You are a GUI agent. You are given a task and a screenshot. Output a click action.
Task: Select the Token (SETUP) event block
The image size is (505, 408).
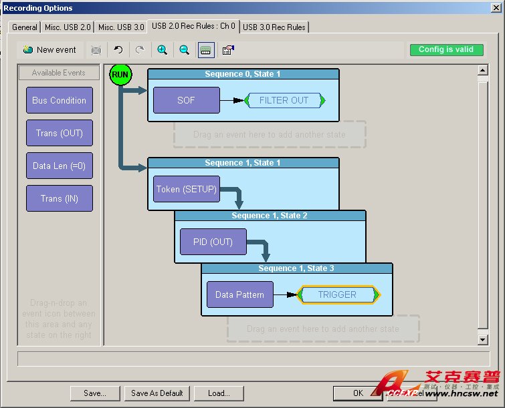pyautogui.click(x=187, y=189)
